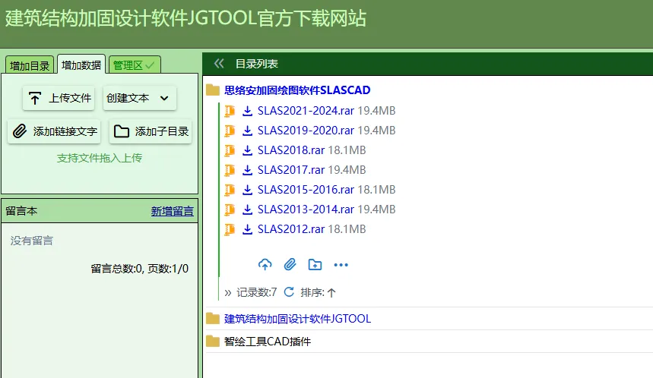Open the SLAS2012.rar file link
Image resolution: width=653 pixels, height=378 pixels.
click(291, 229)
